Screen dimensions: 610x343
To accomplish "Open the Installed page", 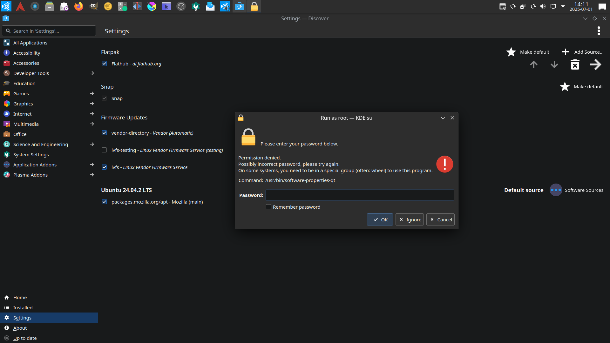I will pos(23,307).
